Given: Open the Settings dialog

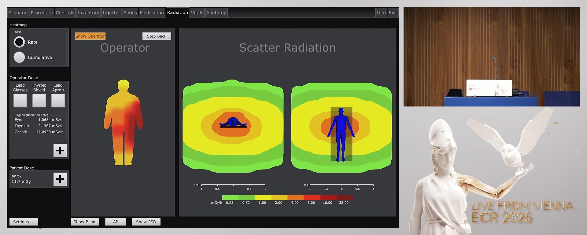Looking at the screenshot, I should (24, 222).
